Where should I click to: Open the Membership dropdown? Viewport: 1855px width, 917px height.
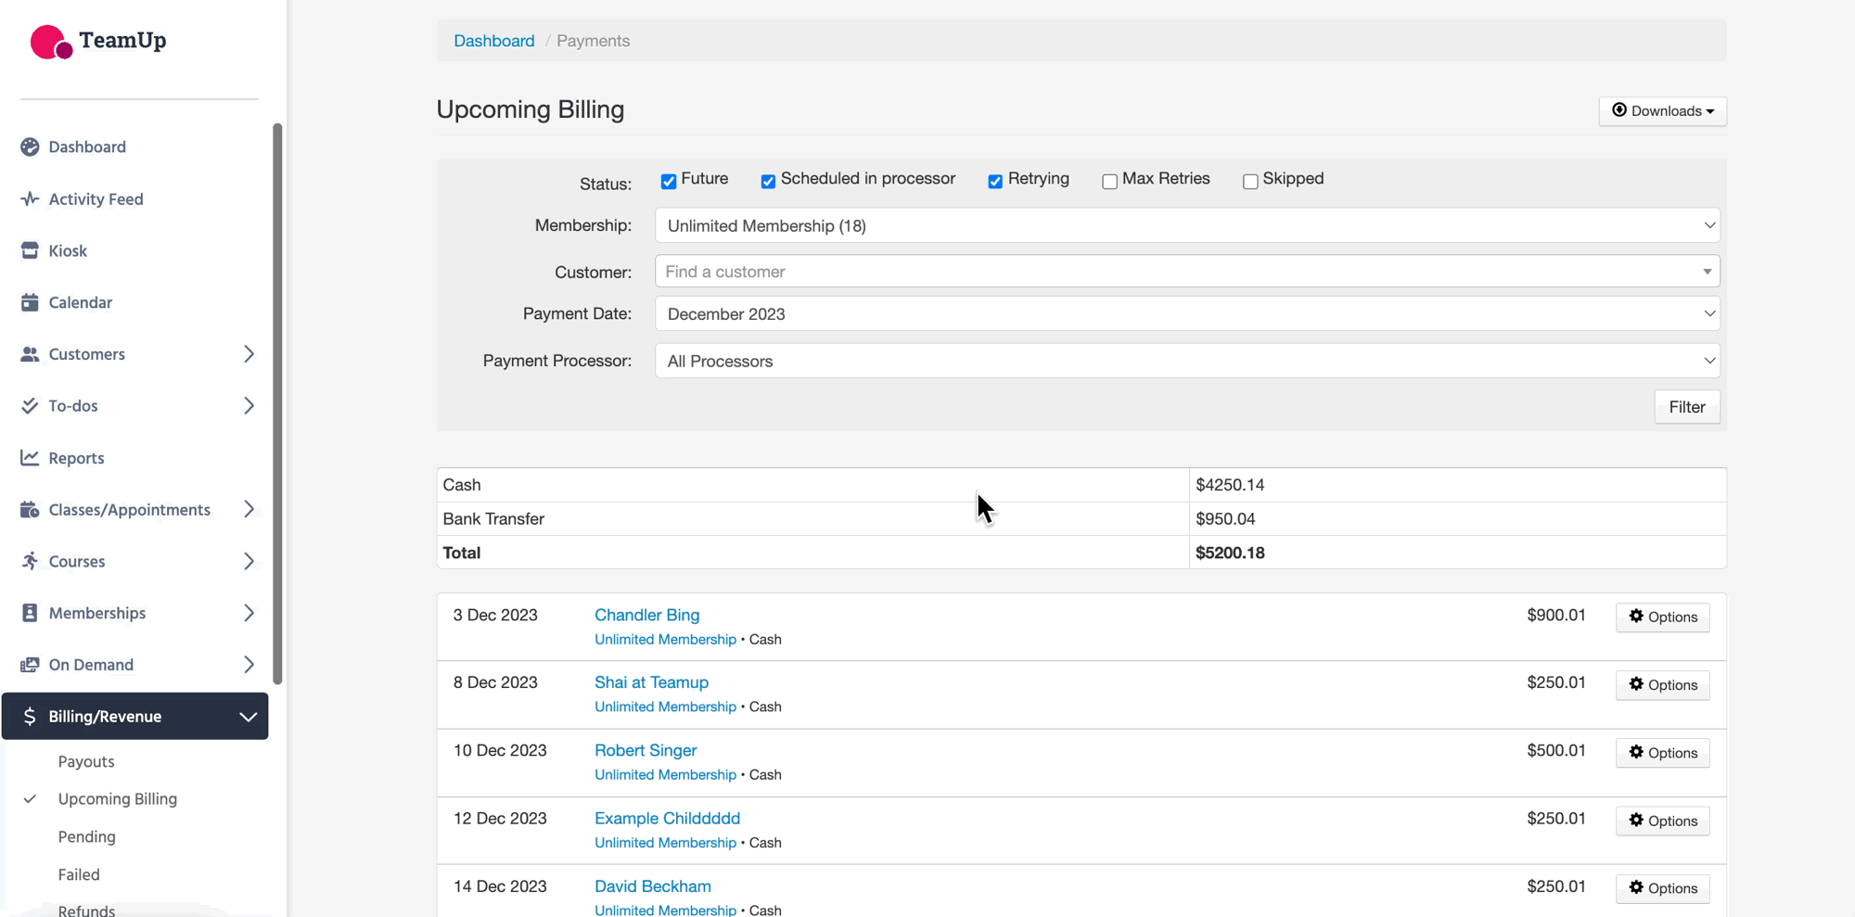pyautogui.click(x=1186, y=226)
